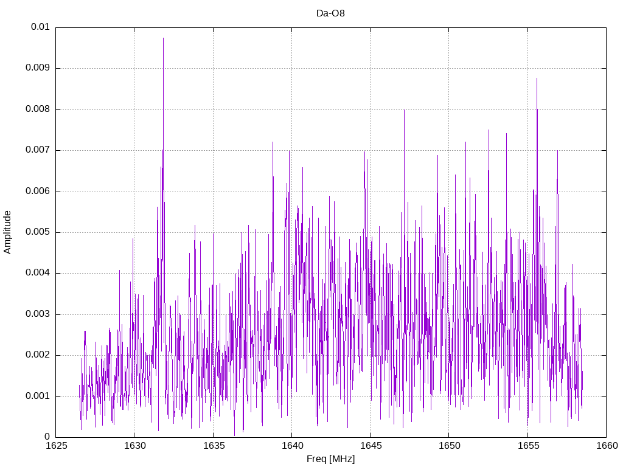Click the x-axis tick label 1660
The image size is (623, 467).
pyautogui.click(x=607, y=446)
